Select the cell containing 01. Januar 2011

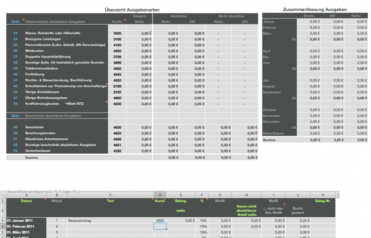tap(26, 221)
